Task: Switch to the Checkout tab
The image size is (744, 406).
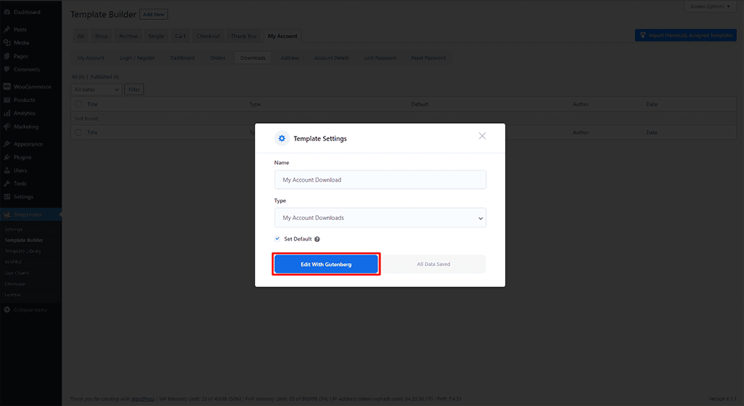Action: [208, 36]
